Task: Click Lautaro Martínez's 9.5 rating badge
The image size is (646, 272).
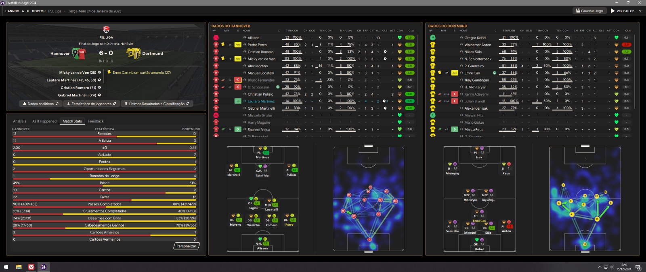Action: tap(409, 101)
